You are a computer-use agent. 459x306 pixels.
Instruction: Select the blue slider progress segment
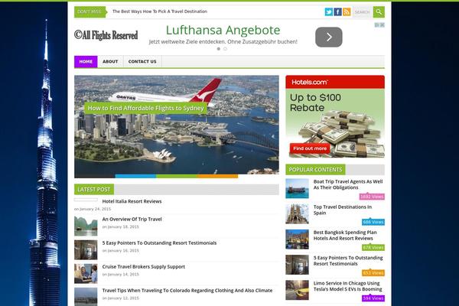tap(135, 176)
